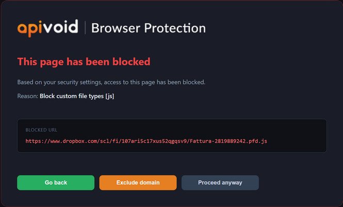Select the orange Exclude domain button
Image resolution: width=343 pixels, height=207 pixels.
pos(138,183)
